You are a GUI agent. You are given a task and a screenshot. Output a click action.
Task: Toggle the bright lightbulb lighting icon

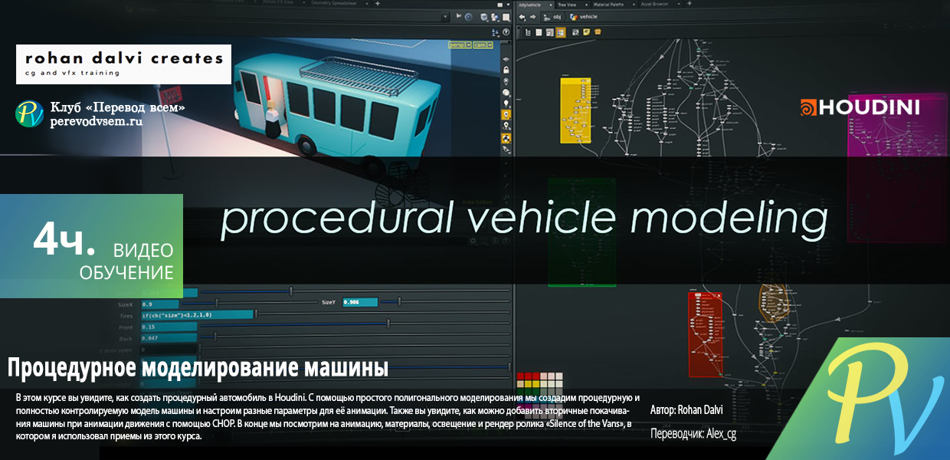pos(506,103)
